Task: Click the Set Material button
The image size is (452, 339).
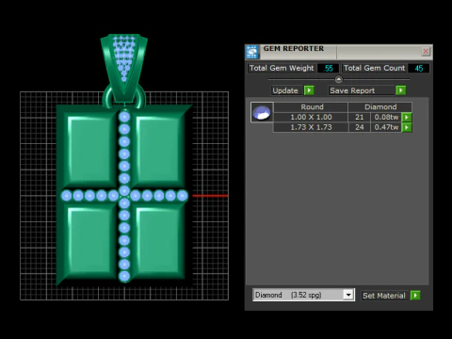Action: tap(384, 296)
